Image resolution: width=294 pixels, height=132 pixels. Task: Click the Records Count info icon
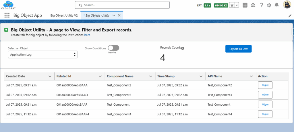pos(183,48)
